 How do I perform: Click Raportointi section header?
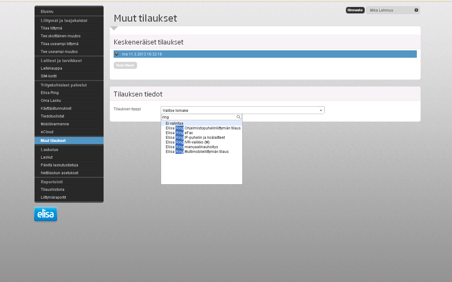52,182
